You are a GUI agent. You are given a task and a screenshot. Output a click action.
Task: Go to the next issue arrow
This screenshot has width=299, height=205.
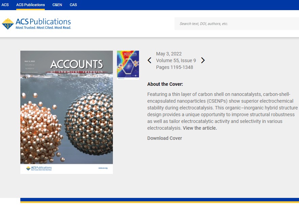(x=203, y=60)
